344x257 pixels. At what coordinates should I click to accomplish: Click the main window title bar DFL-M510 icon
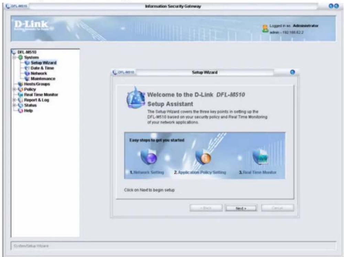(8, 6)
